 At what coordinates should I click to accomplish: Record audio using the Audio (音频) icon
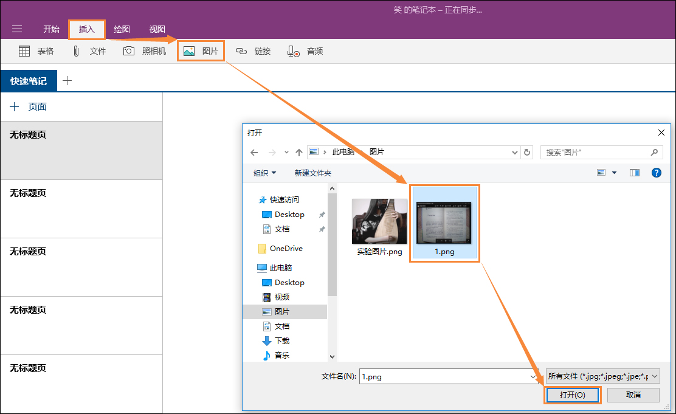tap(292, 50)
